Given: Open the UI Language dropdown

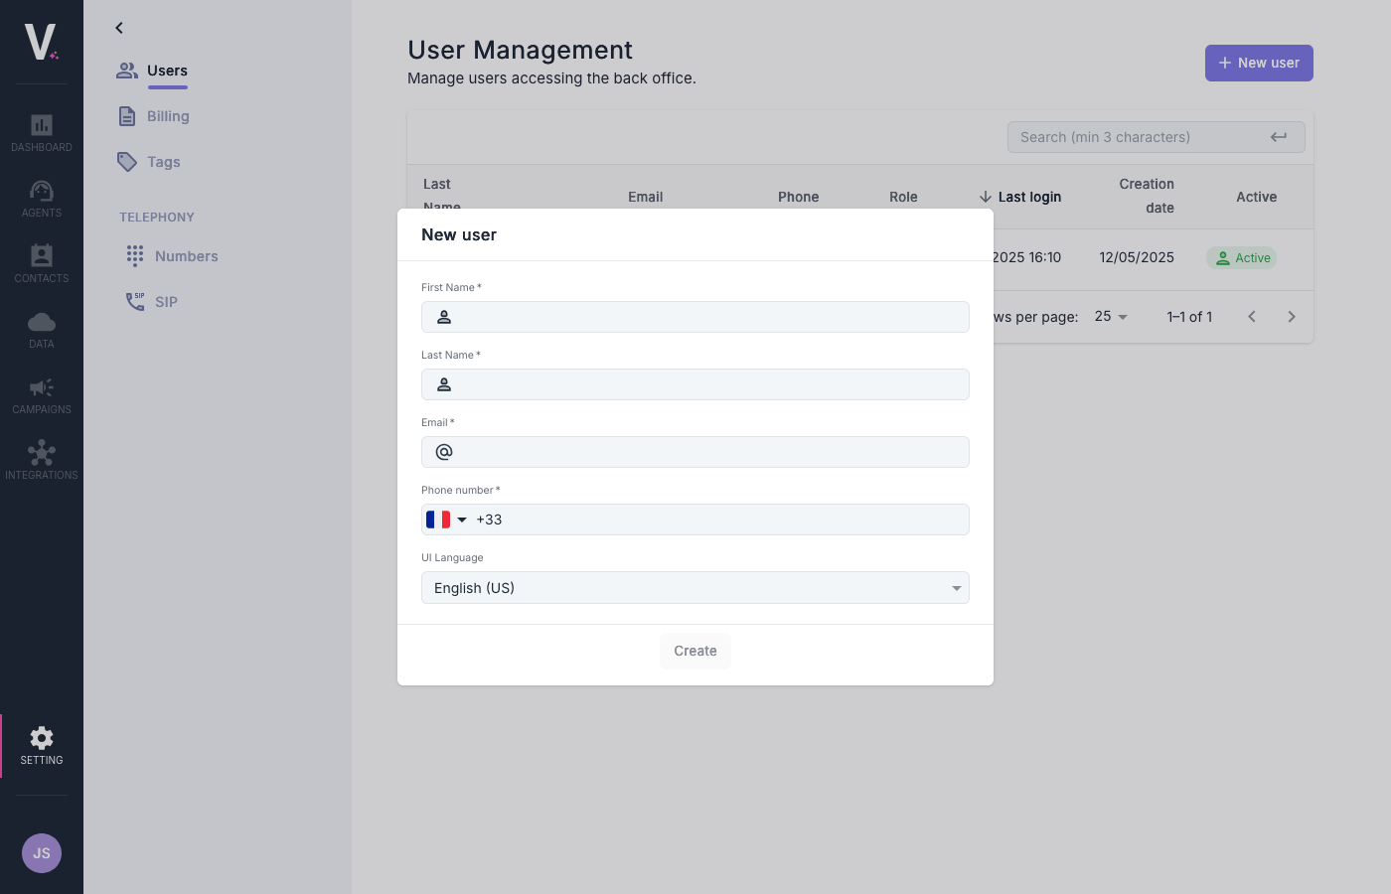Looking at the screenshot, I should (x=695, y=587).
